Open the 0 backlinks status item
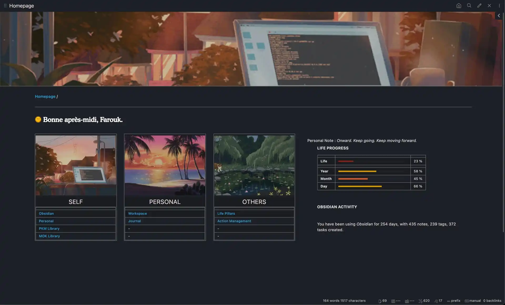505x305 pixels. tap(492, 301)
